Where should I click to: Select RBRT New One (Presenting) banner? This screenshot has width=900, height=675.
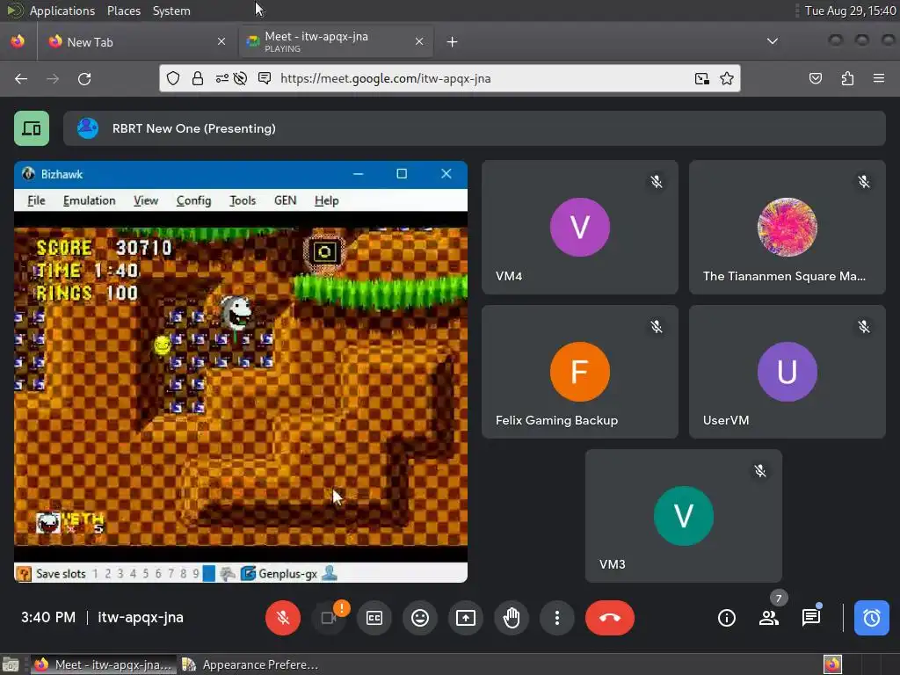(x=474, y=128)
